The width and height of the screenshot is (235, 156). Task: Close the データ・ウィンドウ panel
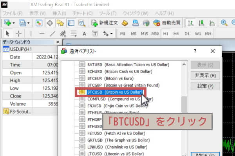point(58,42)
